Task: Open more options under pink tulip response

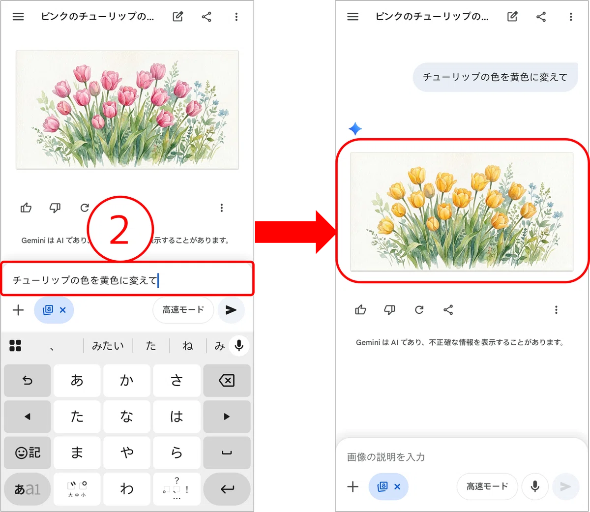Action: (x=222, y=208)
